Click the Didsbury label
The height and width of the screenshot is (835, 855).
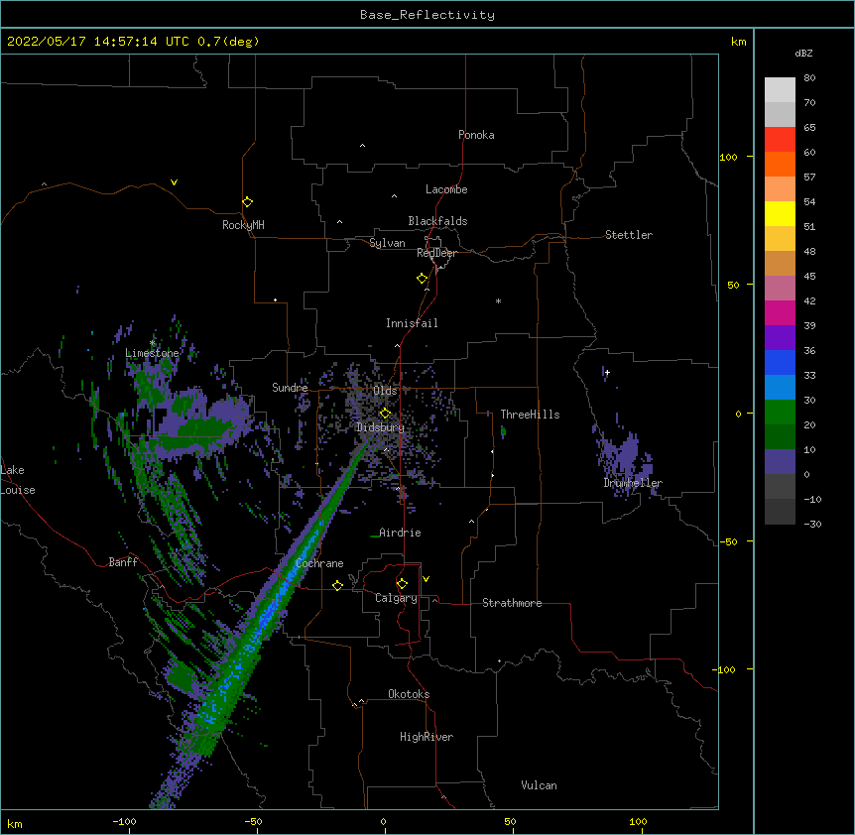381,427
